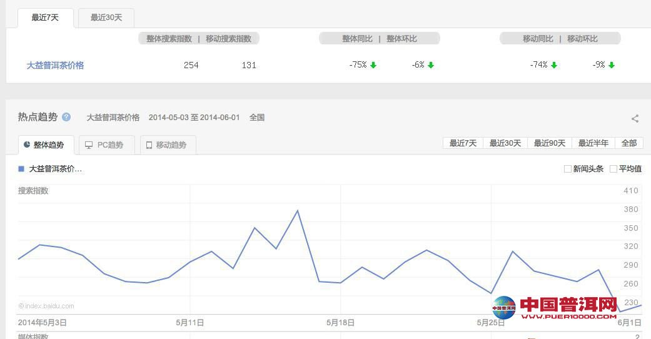Screen dimensions: 651x339
Task: Click the green down arrow next to -75%
Action: point(373,65)
